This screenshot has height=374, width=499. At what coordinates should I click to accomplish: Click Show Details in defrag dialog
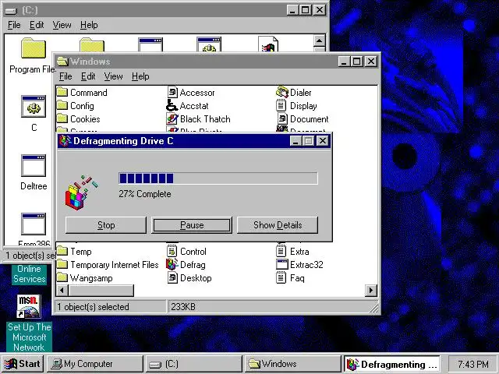(278, 225)
